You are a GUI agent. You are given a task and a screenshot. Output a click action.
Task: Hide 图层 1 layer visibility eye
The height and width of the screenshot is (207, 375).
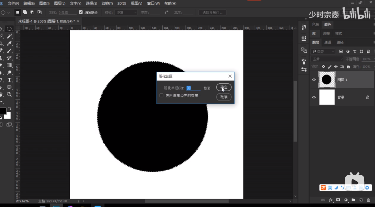314,80
